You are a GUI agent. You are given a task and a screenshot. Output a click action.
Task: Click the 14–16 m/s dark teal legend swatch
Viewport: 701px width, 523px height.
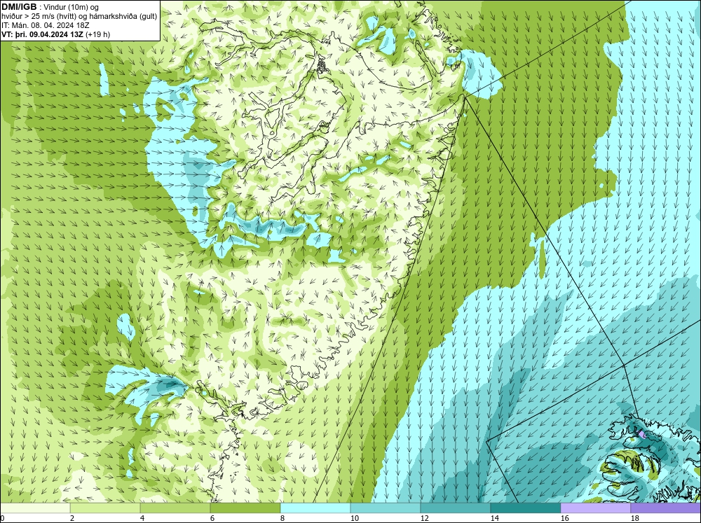click(525, 508)
